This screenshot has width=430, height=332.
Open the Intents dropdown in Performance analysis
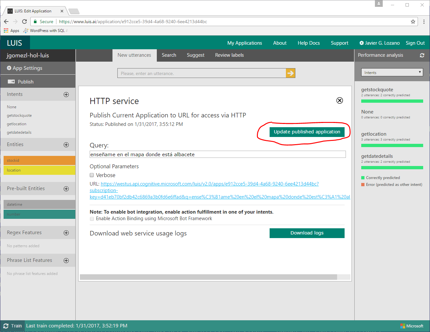tap(392, 72)
